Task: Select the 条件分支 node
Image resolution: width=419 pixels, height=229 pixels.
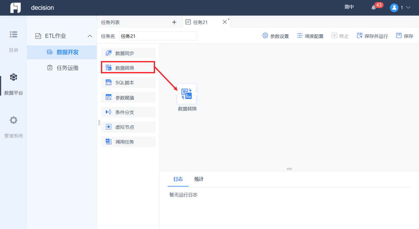Action: 128,112
